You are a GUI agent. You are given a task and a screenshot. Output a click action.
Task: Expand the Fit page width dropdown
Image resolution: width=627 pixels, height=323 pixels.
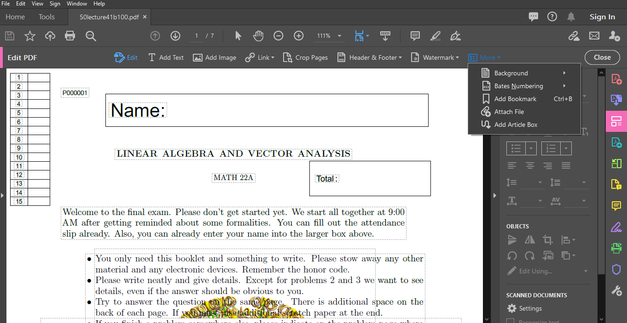[x=367, y=36]
